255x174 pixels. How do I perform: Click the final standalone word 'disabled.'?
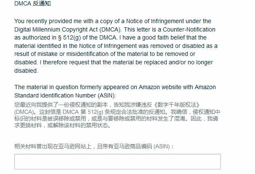(26, 71)
